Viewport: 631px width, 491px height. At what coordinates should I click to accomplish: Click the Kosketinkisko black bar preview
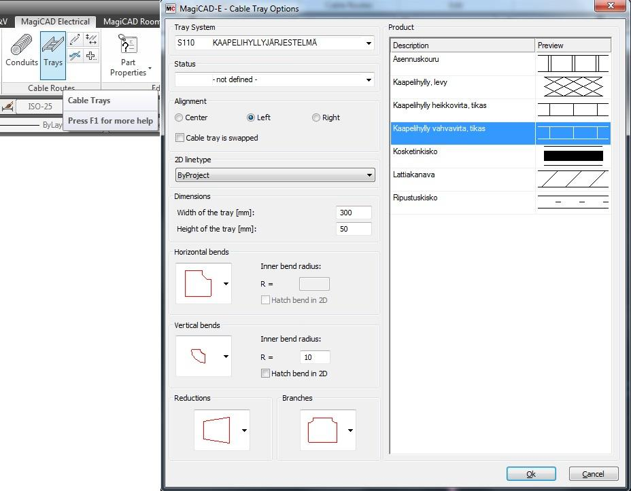click(x=573, y=156)
